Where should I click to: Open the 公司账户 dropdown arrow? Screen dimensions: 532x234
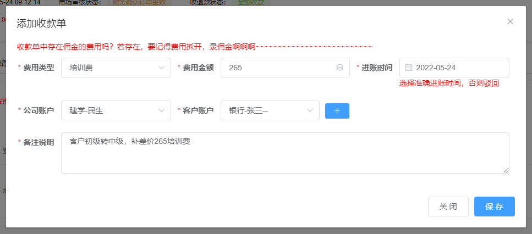tap(161, 110)
